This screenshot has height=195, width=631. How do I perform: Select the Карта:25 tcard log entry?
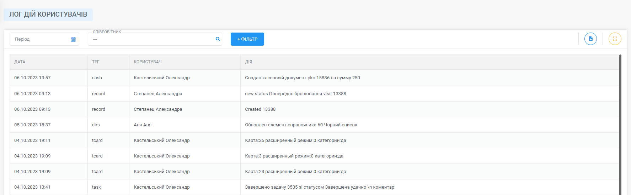pos(314,140)
